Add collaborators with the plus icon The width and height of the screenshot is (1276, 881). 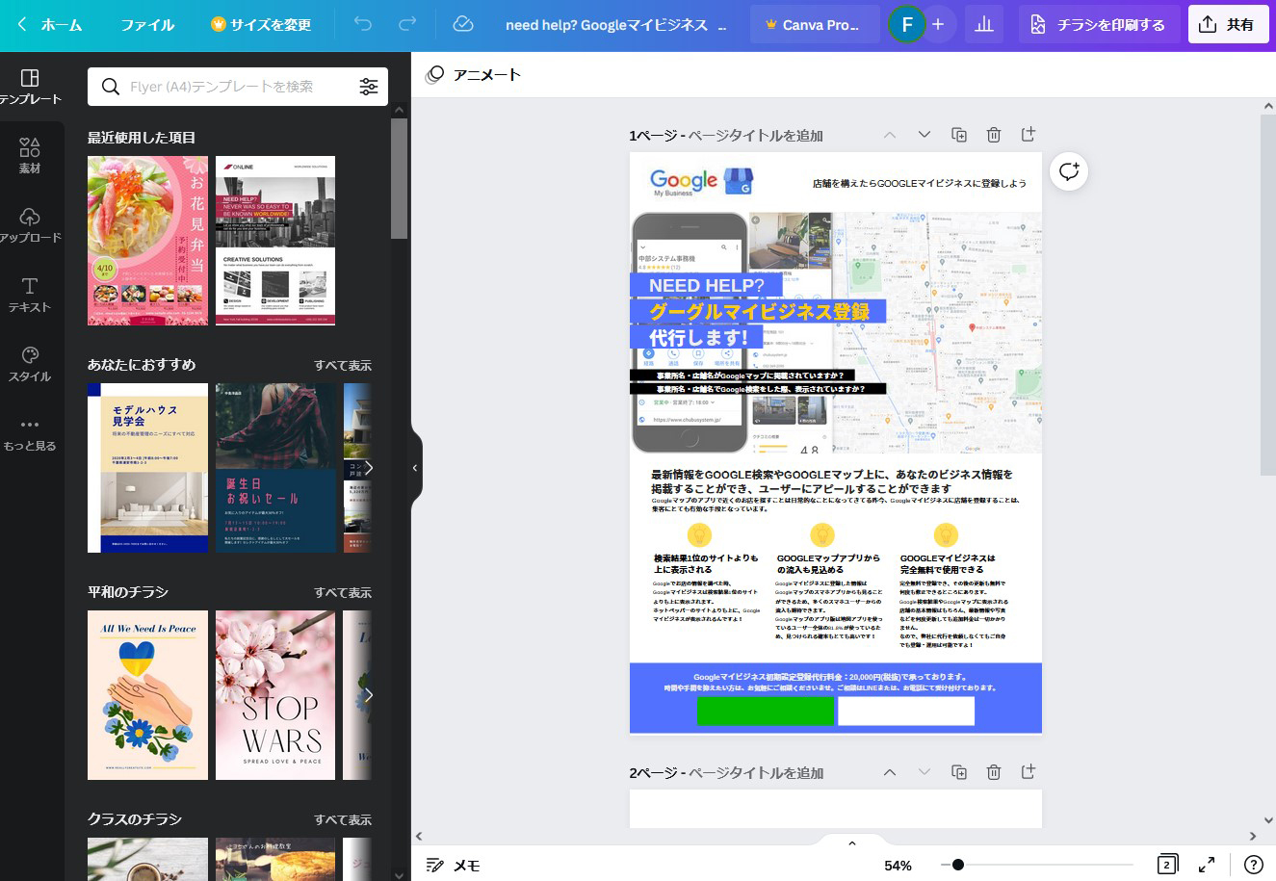pos(938,25)
